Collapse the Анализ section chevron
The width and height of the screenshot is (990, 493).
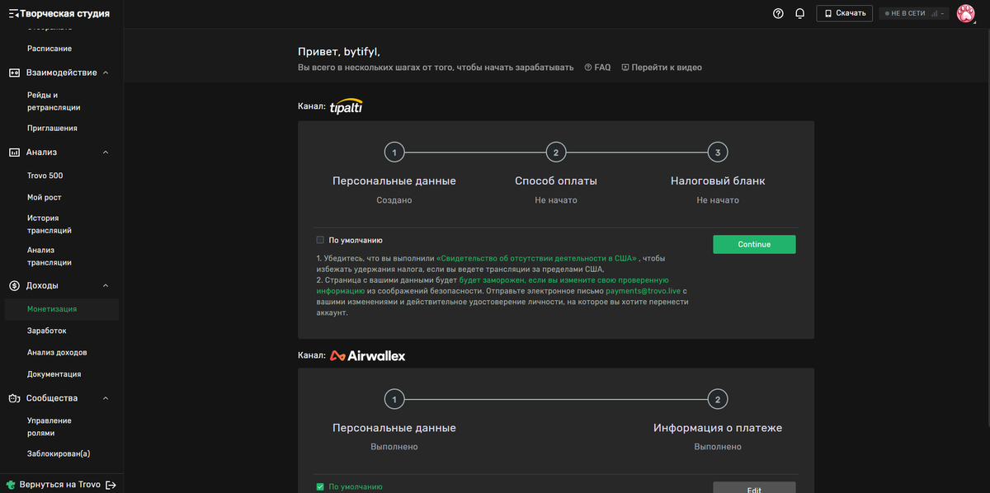[x=106, y=153]
